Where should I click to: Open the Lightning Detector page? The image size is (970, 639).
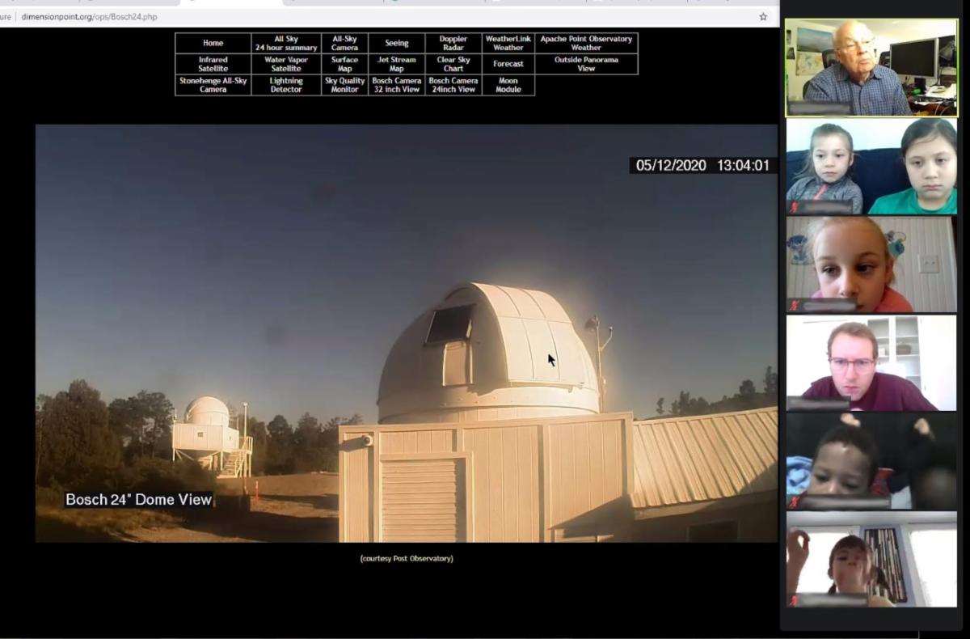[x=286, y=85]
